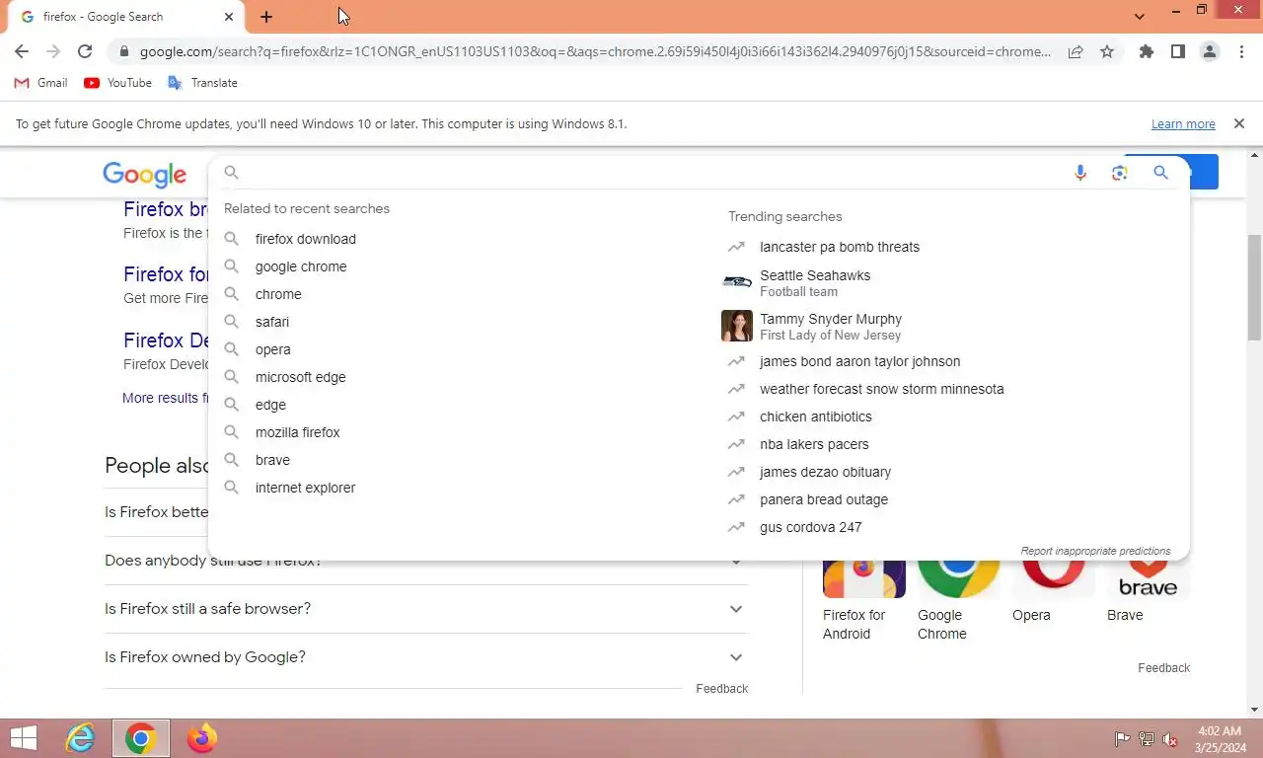Launch Firefox from the taskbar
The image size is (1263, 758).
[x=202, y=738]
